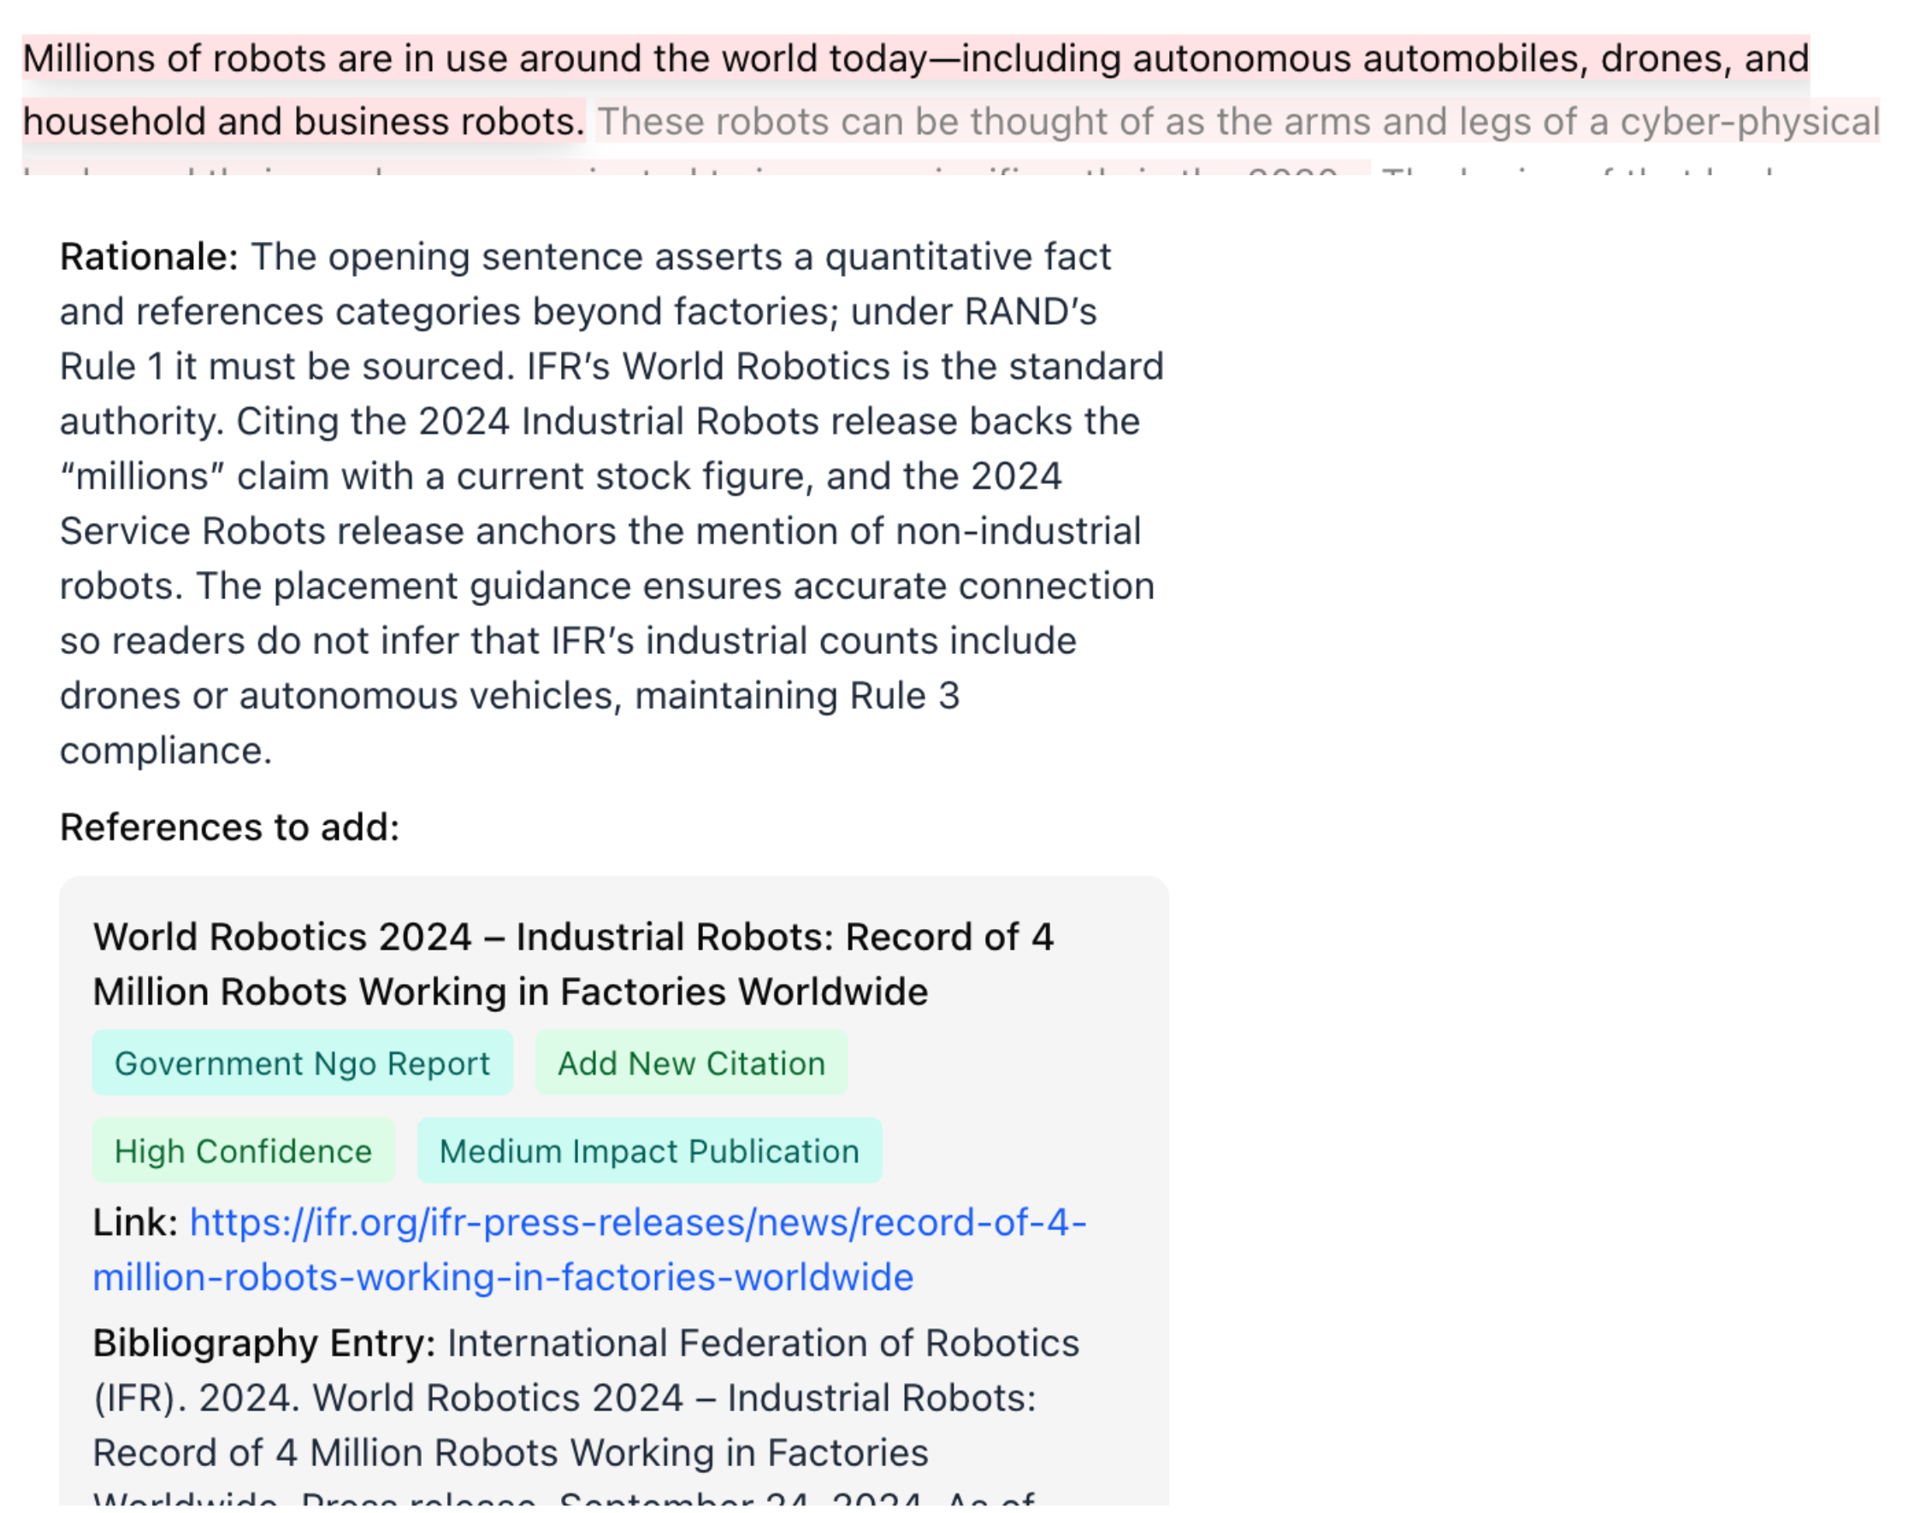Image resolution: width=1932 pixels, height=1513 pixels.
Task: Open the ifr.org press release link
Action: point(590,1250)
